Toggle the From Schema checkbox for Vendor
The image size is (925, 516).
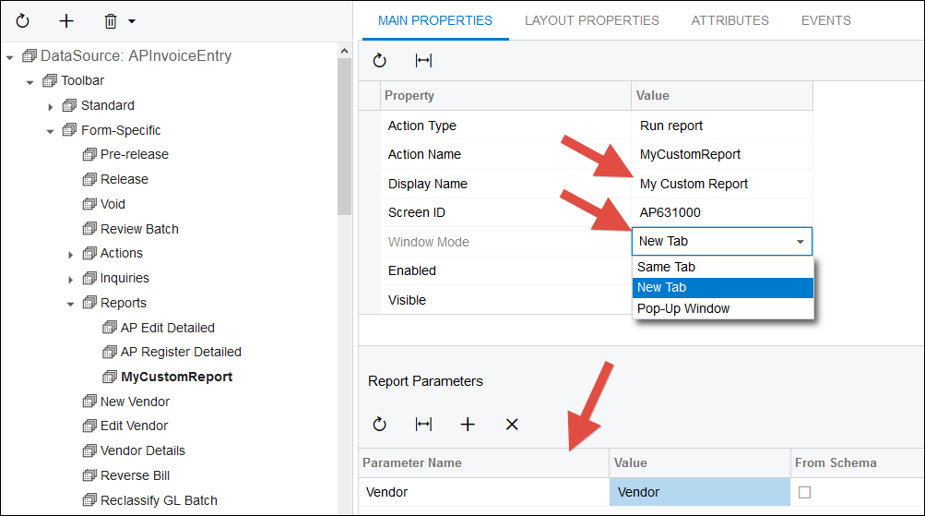click(804, 493)
